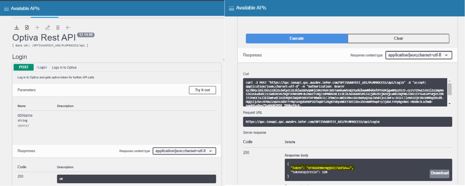Click the /Login endpoint path link
Viewport: 465px width, 186px height.
pyautogui.click(x=41, y=68)
